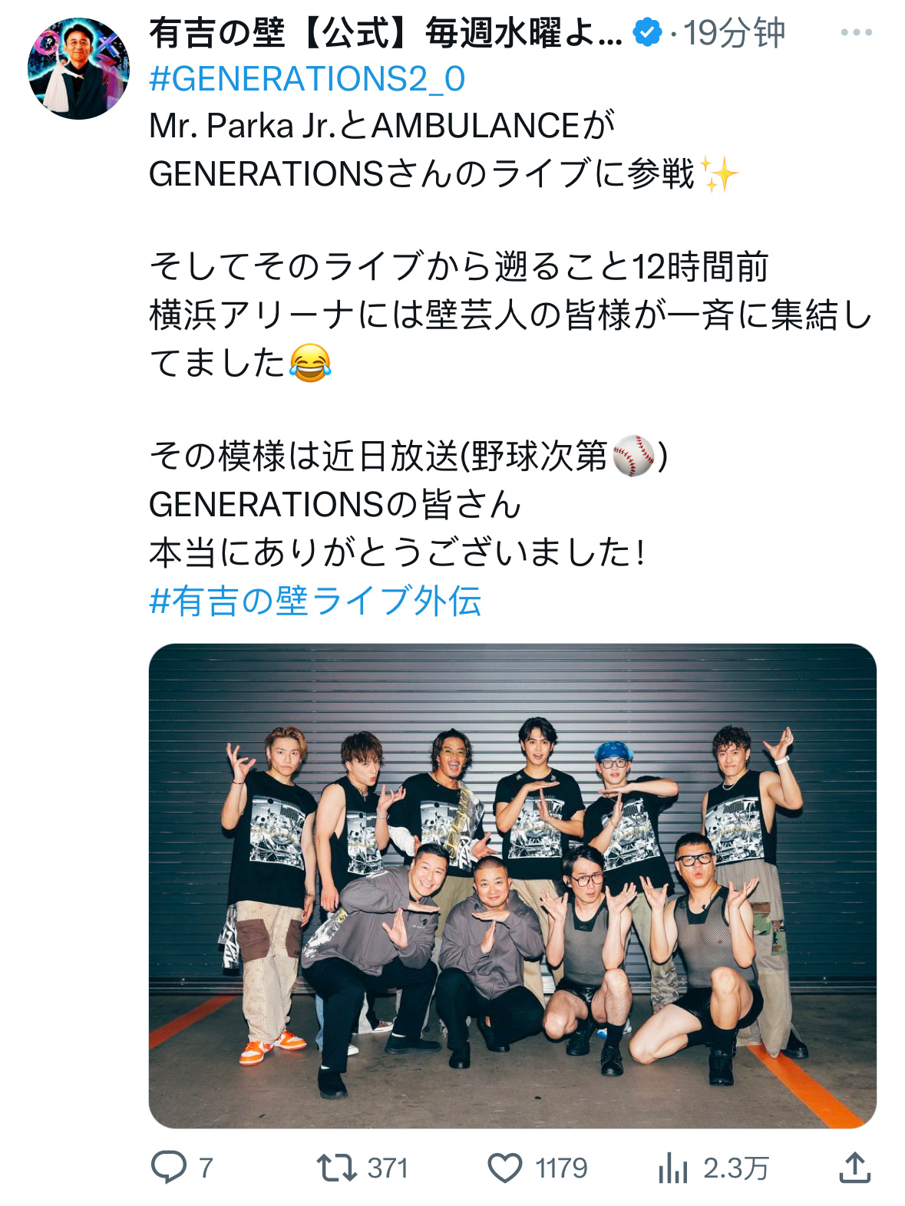Click the retweet count 371

[x=388, y=1168]
